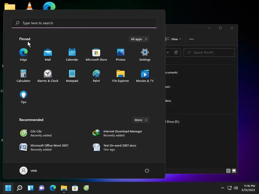Expand the View dropdown in File Explorer
259x194 pixels.
[x=173, y=39]
